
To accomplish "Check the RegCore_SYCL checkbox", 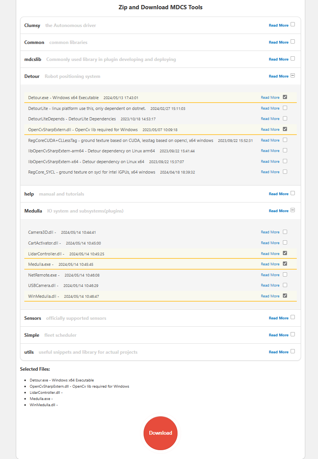I will click(285, 172).
